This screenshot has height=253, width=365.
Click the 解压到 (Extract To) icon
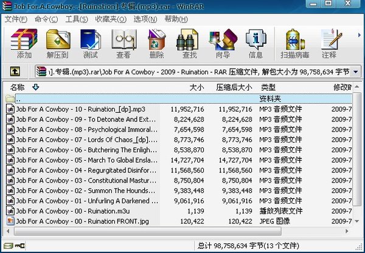pos(58,44)
